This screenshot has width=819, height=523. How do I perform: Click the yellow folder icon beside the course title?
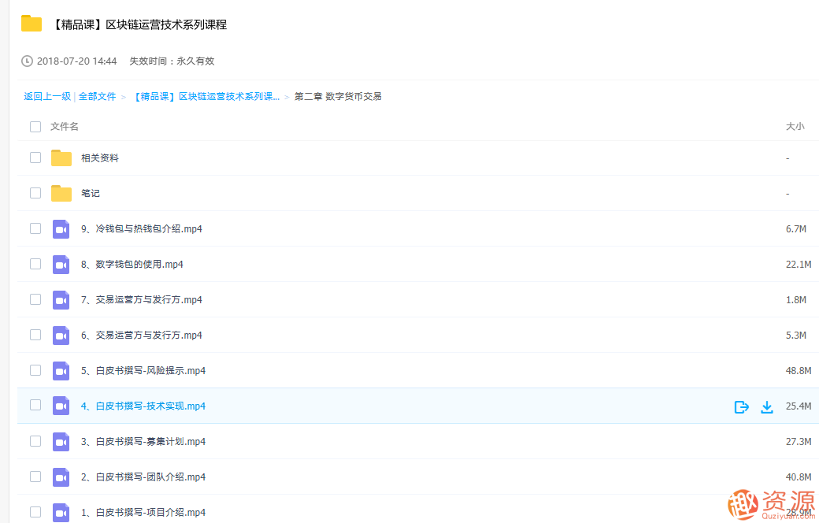(31, 24)
